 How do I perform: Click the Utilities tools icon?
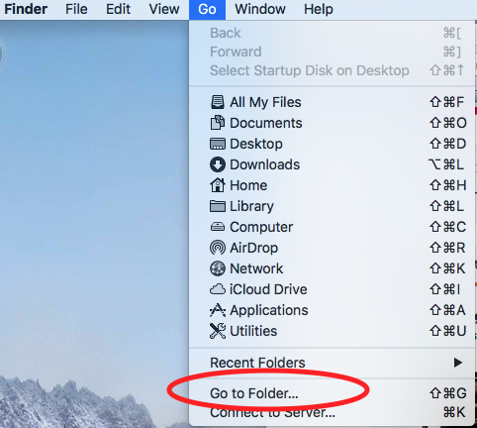pos(218,331)
